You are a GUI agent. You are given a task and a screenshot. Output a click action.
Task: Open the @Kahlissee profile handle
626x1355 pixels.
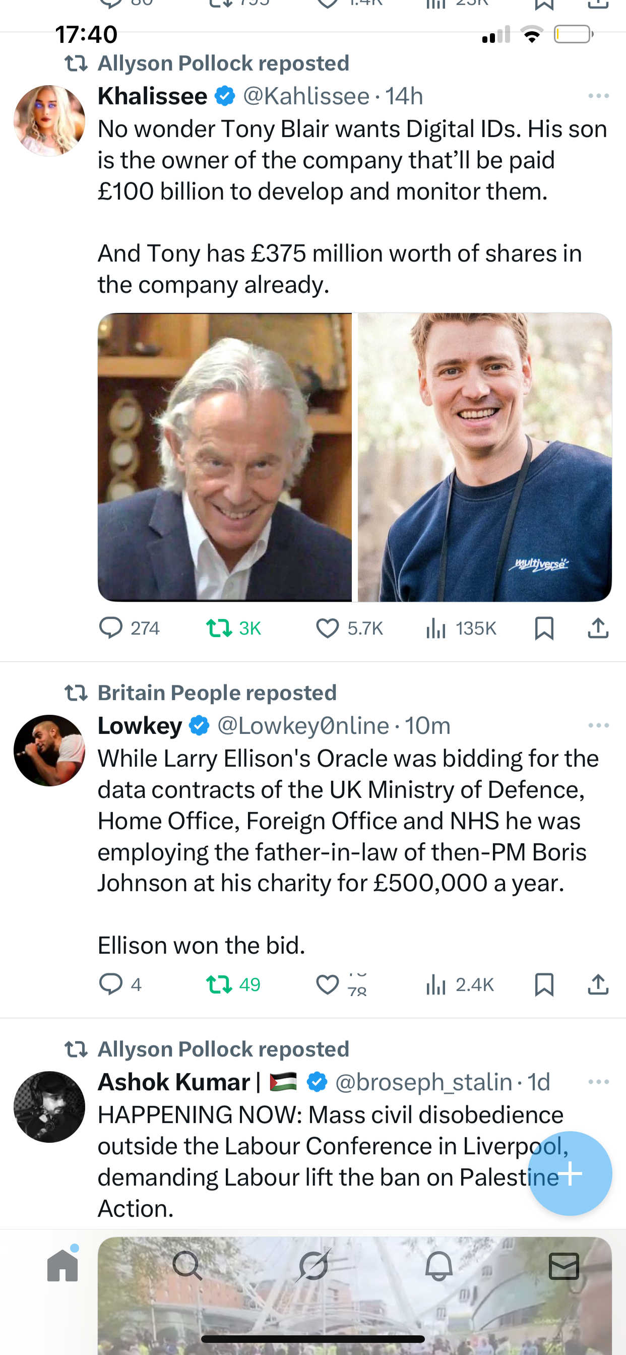pos(306,96)
